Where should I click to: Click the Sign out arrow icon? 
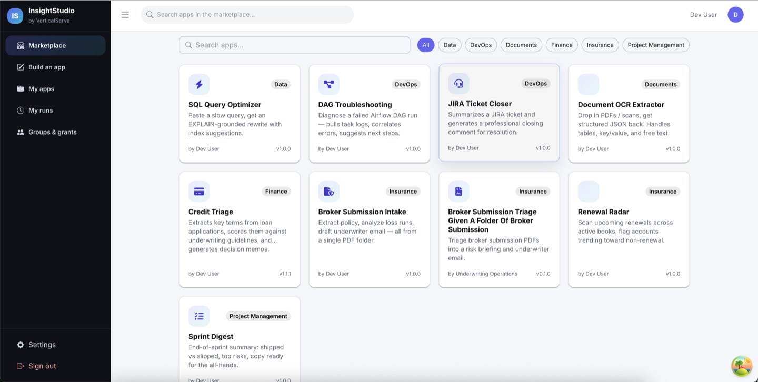pos(21,366)
